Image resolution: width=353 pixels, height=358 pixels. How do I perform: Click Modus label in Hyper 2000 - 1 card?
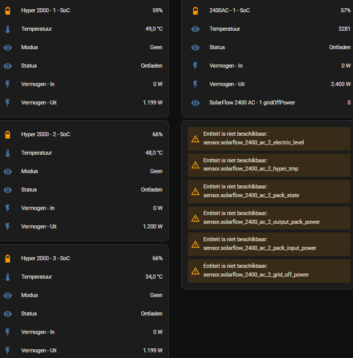[x=30, y=48]
